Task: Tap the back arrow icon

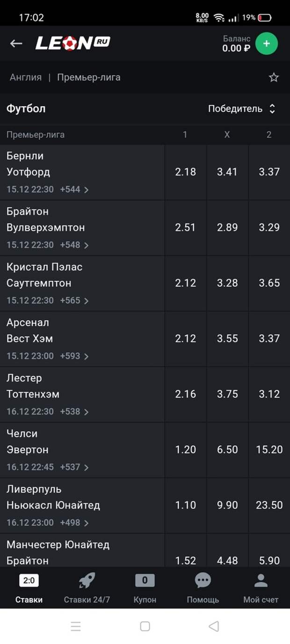Action: 16,43
